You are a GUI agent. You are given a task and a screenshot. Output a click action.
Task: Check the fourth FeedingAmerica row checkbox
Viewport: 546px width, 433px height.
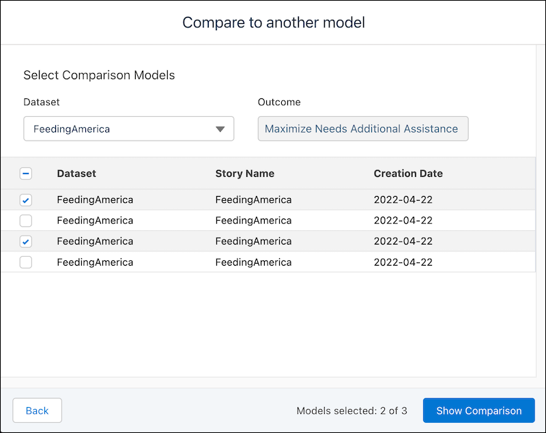click(26, 262)
